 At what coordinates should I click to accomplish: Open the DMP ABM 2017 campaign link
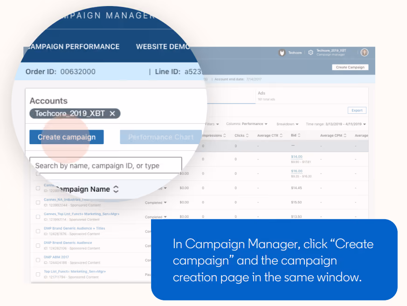pyautogui.click(x=56, y=257)
